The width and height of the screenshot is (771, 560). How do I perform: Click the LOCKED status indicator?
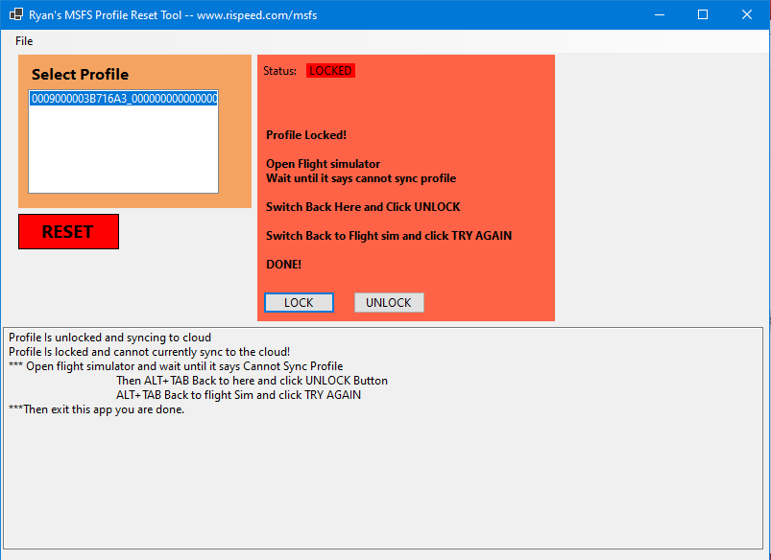330,71
